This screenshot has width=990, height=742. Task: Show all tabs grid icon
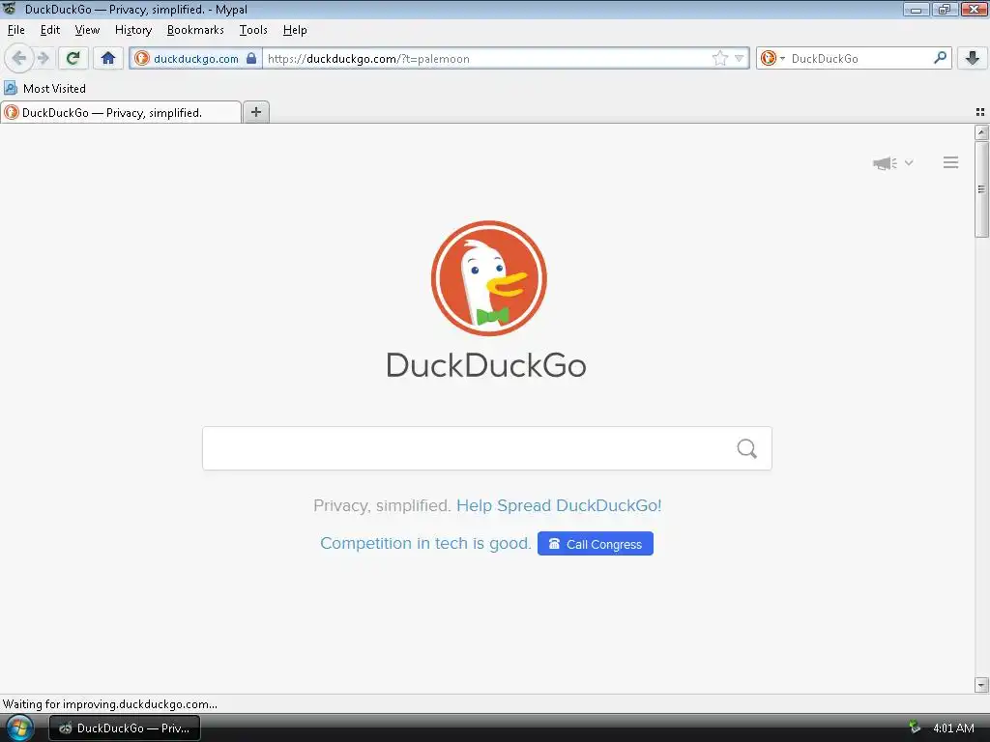tap(980, 112)
